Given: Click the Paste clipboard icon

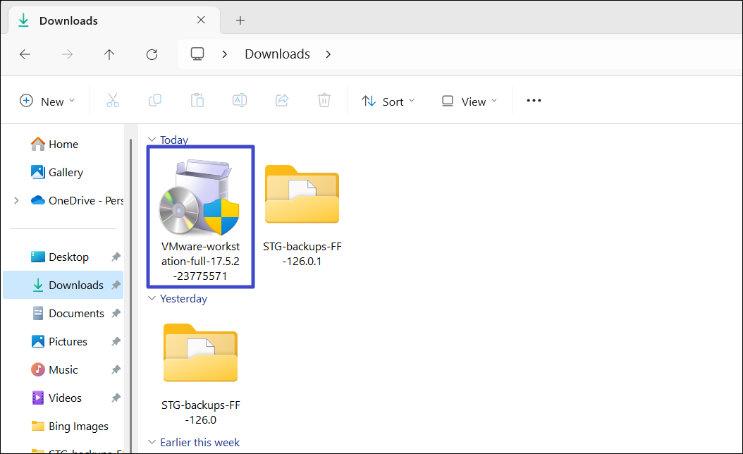Looking at the screenshot, I should click(197, 101).
